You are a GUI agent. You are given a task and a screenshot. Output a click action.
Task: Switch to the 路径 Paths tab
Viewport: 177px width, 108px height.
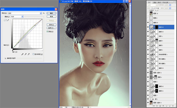point(159,2)
